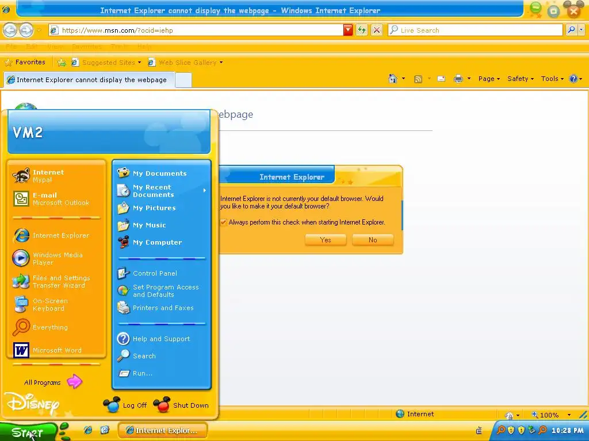Click Shut Down button
Viewport: 589px width, 441px height.
(181, 405)
